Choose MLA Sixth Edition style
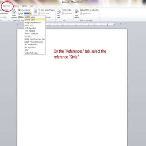This screenshot has width=146, height=146. point(35,47)
